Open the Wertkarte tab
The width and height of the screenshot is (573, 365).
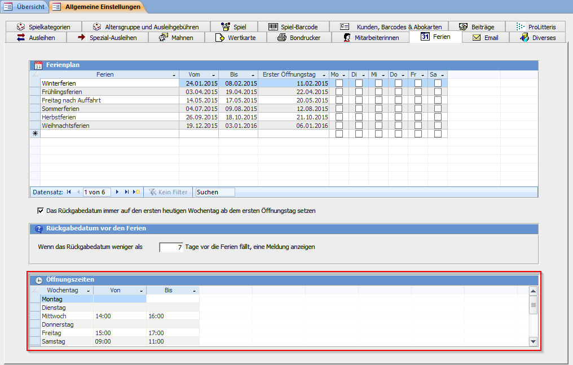coord(236,38)
